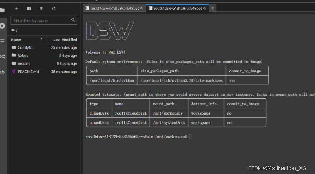315x174 pixels.
Task: Click the terminal prompt cursor
Action: (x=190, y=136)
